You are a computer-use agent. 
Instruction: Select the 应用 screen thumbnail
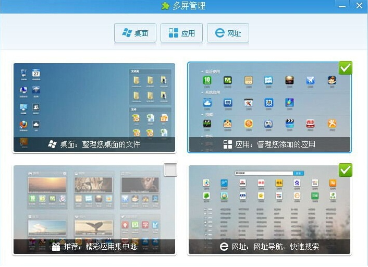pyautogui.click(x=269, y=107)
